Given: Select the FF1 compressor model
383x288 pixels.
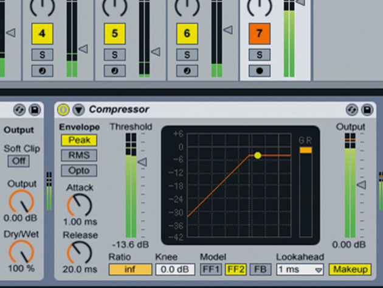Looking at the screenshot, I should [211, 269].
